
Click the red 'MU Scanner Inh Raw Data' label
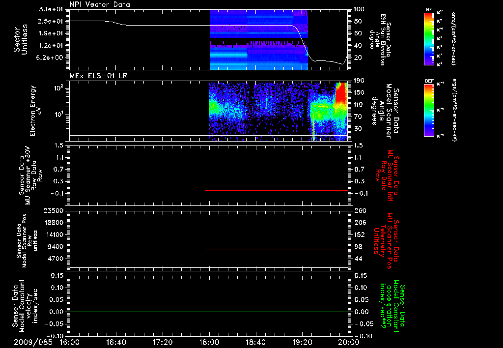(x=387, y=175)
